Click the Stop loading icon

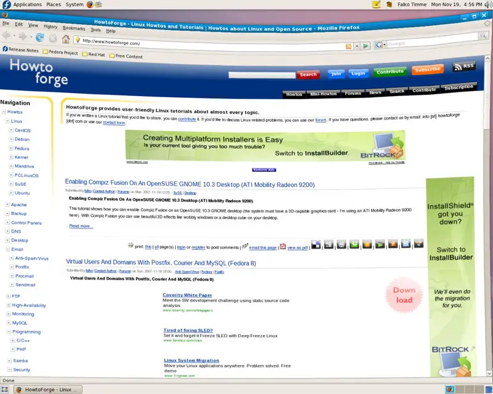[x=53, y=38]
